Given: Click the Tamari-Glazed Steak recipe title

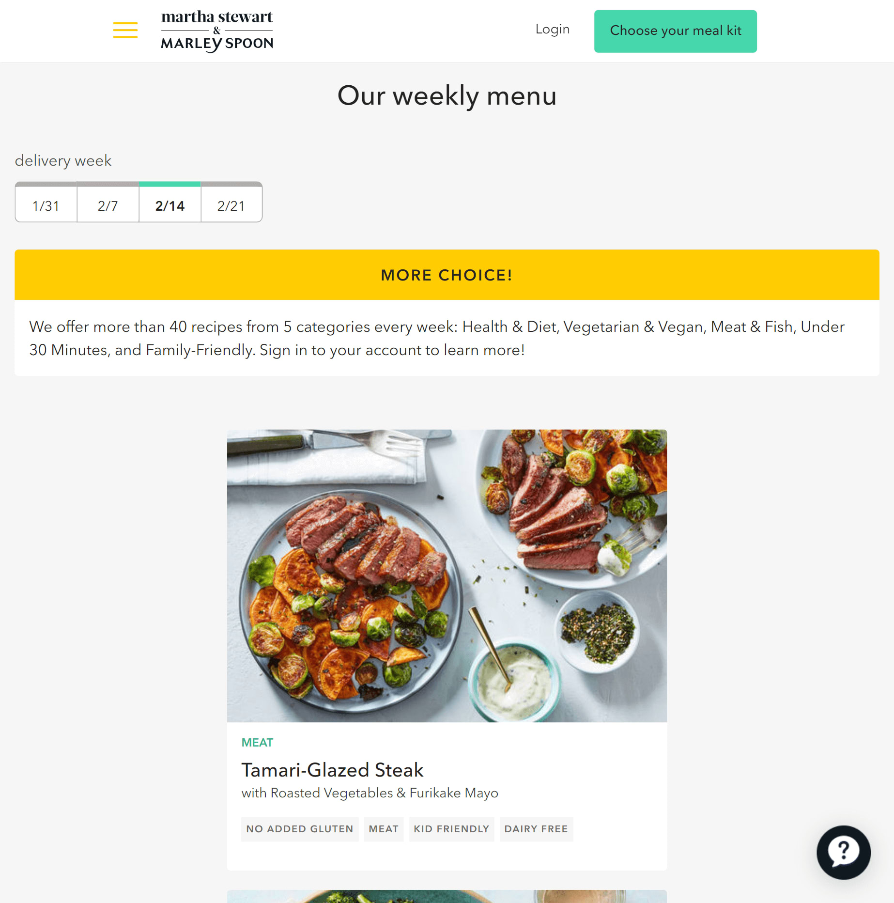Looking at the screenshot, I should (332, 770).
